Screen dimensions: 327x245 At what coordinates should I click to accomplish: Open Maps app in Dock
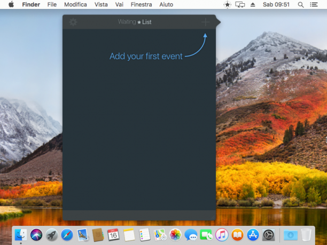coord(160,235)
